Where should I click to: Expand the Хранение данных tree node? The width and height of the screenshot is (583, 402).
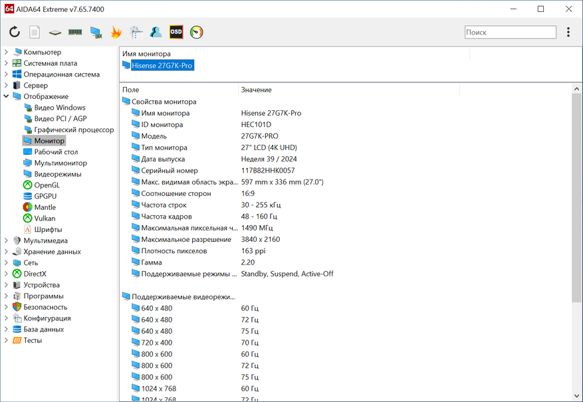point(6,252)
